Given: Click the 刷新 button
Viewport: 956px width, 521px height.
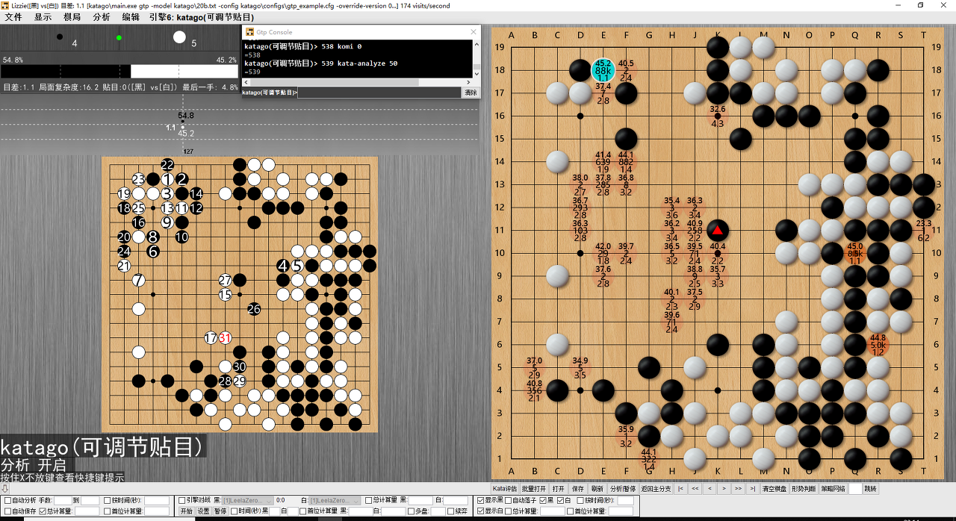Looking at the screenshot, I should tap(597, 488).
